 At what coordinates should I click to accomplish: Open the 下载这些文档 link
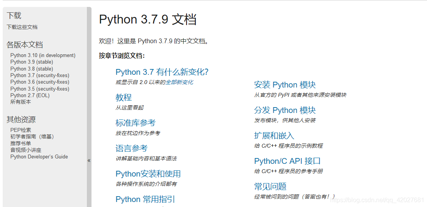22,27
